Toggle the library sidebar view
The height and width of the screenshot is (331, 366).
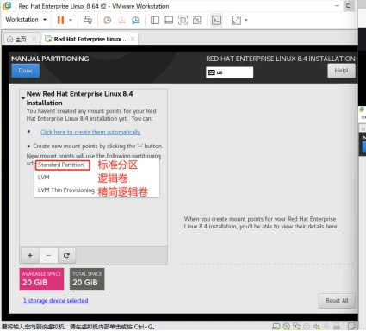point(155,20)
